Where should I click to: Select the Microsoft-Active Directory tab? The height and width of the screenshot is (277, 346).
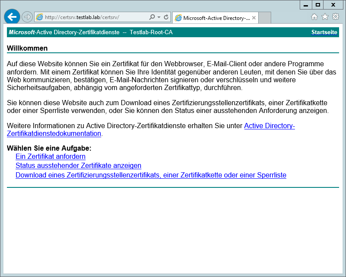[215, 18]
